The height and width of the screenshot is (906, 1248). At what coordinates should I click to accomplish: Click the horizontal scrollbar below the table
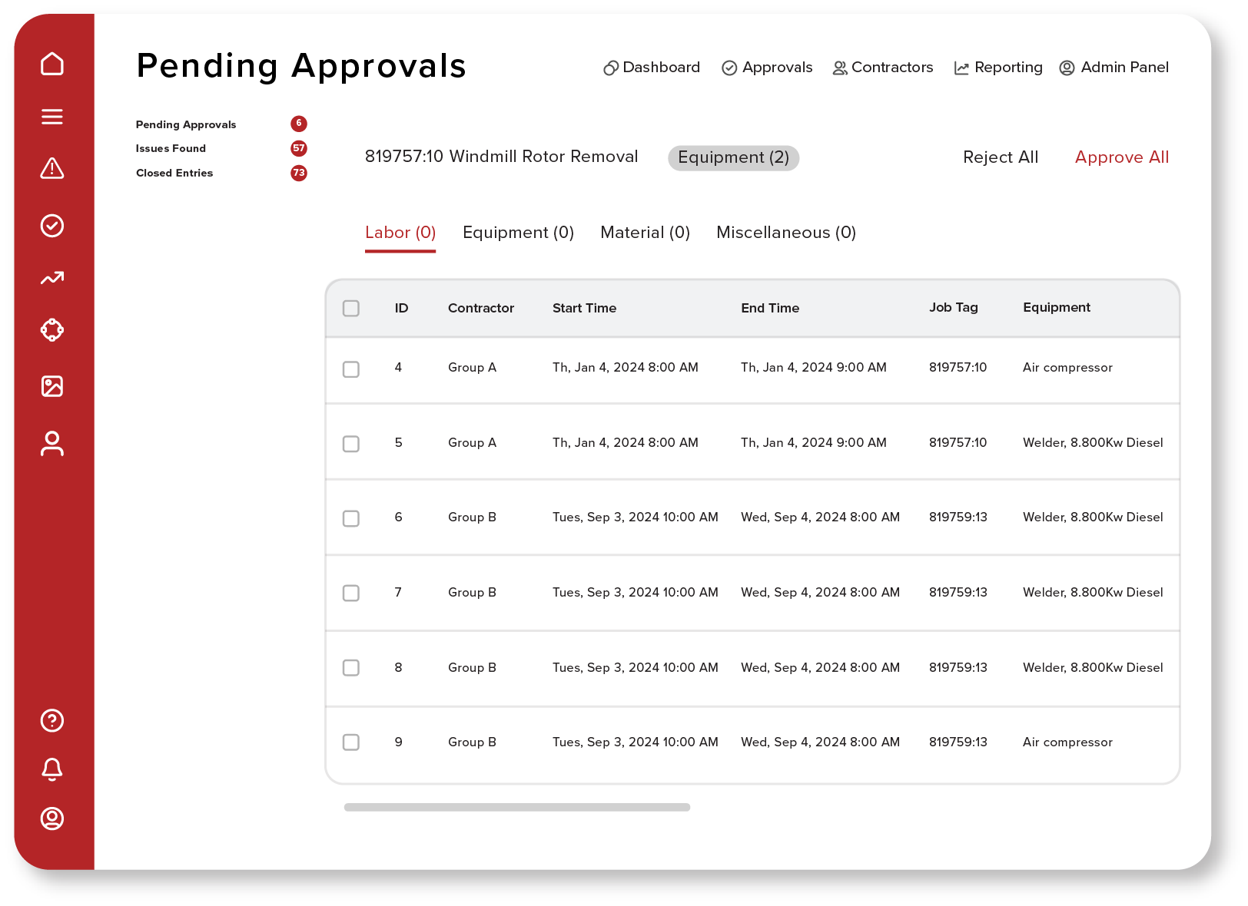517,808
